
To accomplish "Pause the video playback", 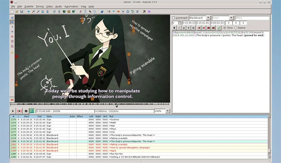I will click(26, 111).
